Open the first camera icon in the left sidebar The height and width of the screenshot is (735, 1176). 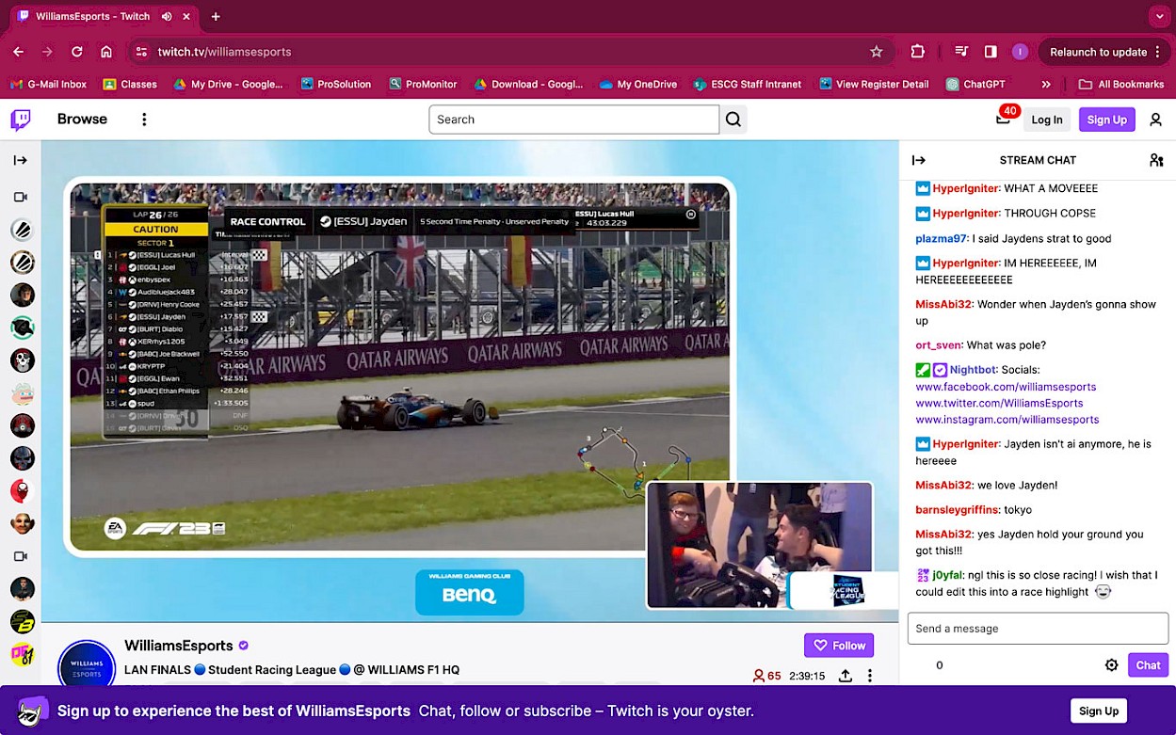click(21, 197)
